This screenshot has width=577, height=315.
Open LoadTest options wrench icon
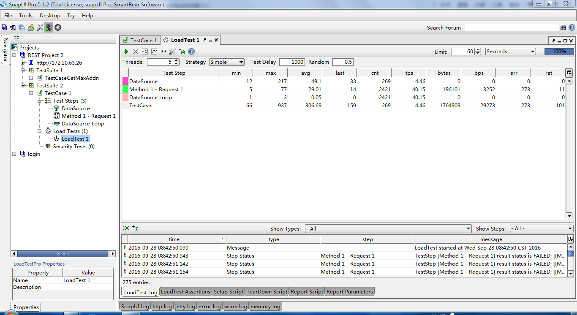[172, 52]
